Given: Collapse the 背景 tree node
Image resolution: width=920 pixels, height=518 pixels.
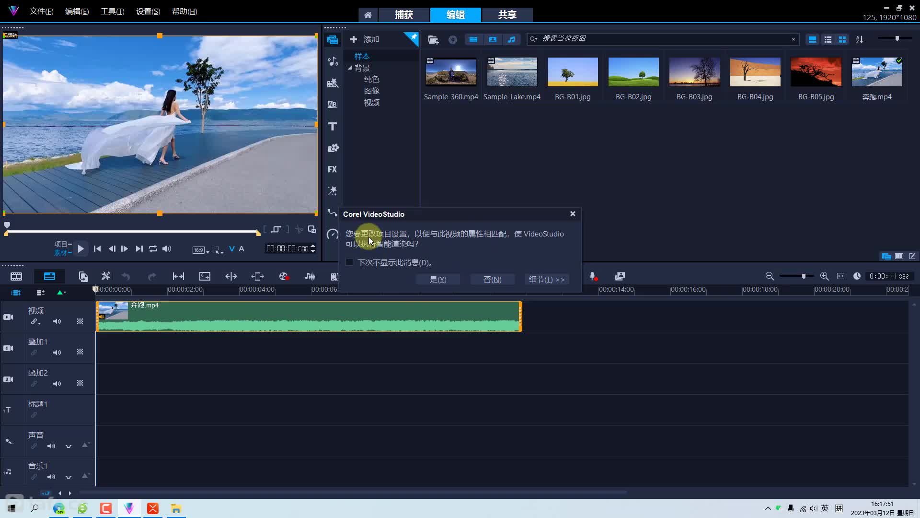Looking at the screenshot, I should 350,68.
